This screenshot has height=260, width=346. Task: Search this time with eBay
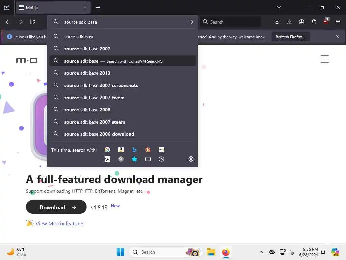click(x=161, y=150)
